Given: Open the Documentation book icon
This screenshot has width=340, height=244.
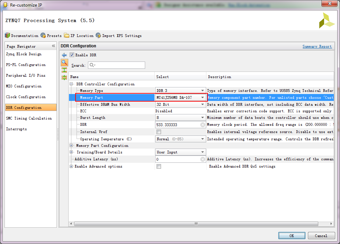Looking at the screenshot, I should point(7,35).
